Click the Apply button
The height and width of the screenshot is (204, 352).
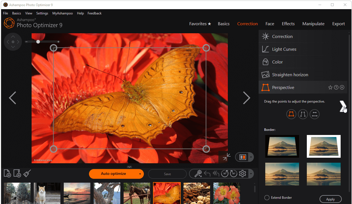click(x=330, y=199)
